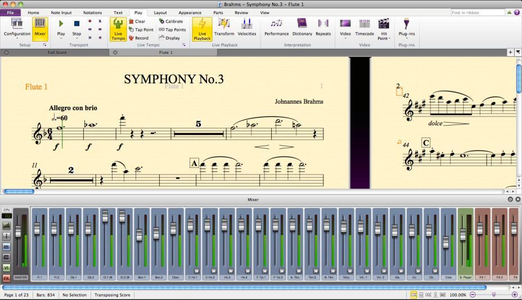The height and width of the screenshot is (300, 522).
Task: Open the playback Dictionary
Action: [302, 27]
